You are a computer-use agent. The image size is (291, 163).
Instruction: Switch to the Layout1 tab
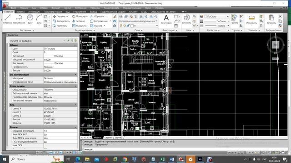tap(108, 138)
